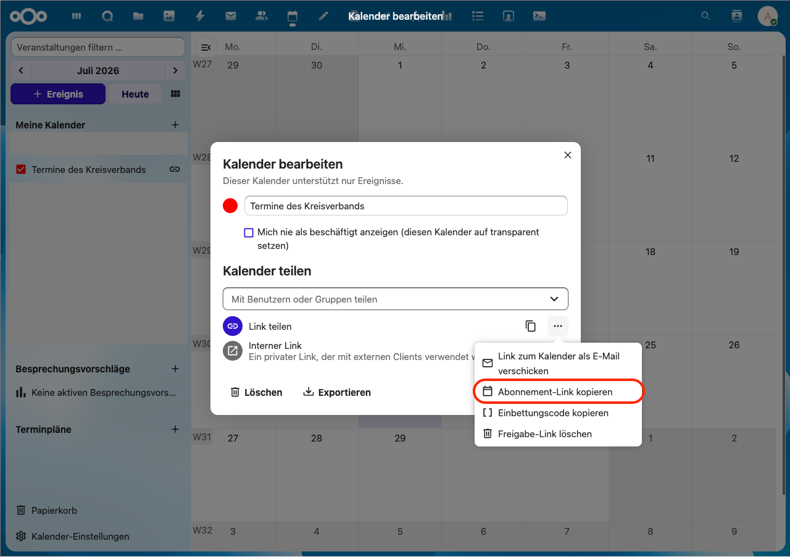The image size is (790, 557).
Task: Select day 12 in the calendar grid
Action: tap(734, 159)
